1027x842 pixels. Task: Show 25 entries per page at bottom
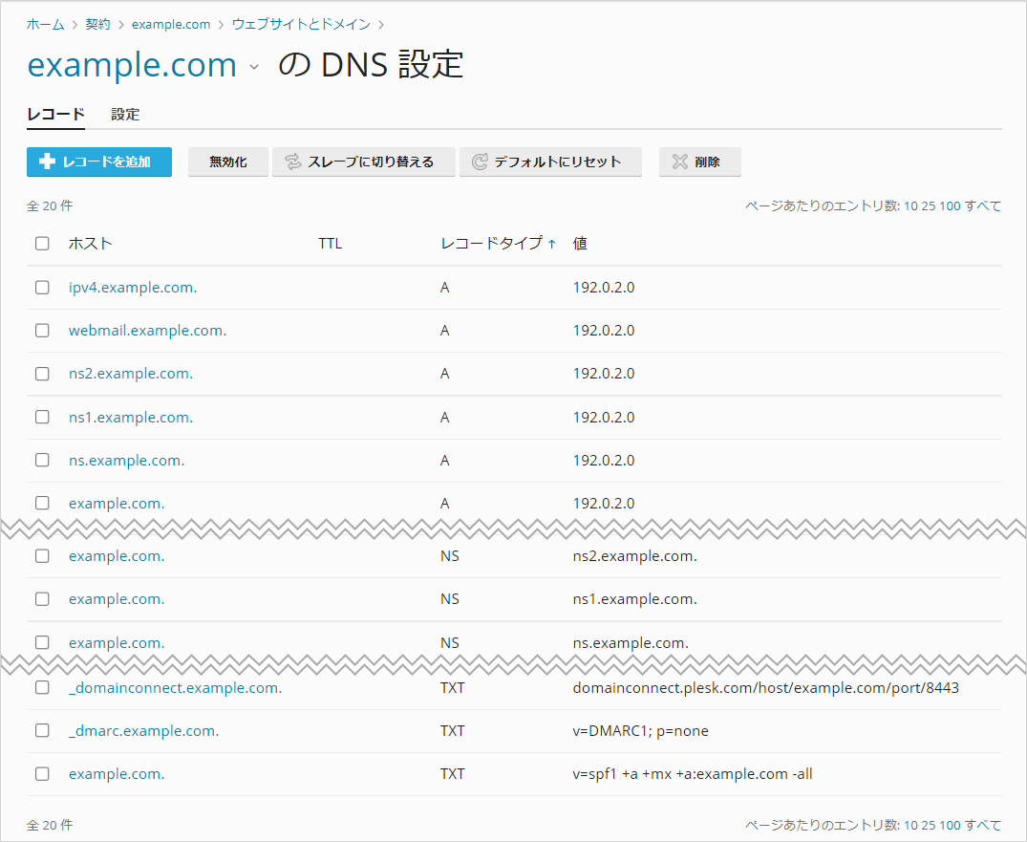tap(928, 825)
